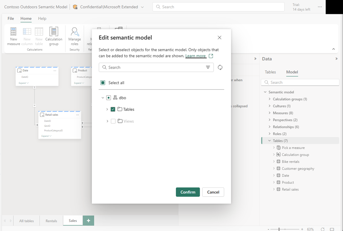Click the Confirm button
343x231 pixels.
tap(188, 192)
